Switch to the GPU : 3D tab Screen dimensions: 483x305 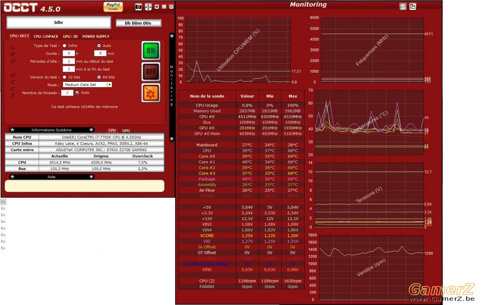70,36
